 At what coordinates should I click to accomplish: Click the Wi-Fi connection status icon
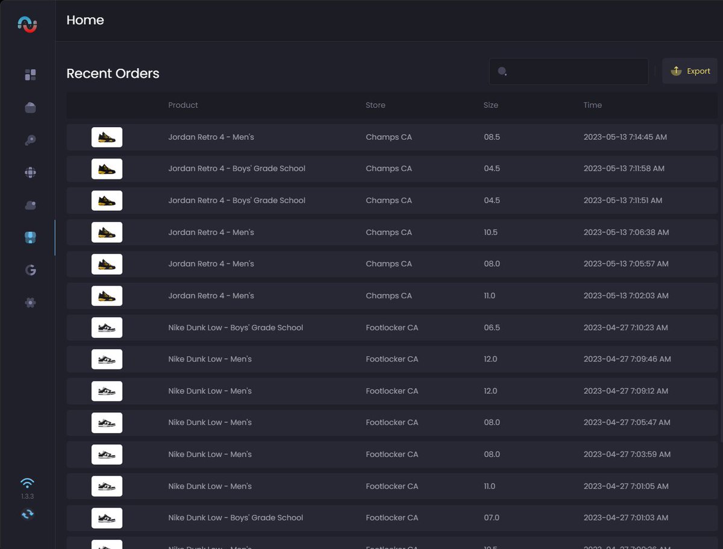[x=27, y=483]
